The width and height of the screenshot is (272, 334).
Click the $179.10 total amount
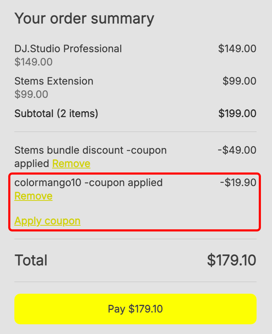pyautogui.click(x=231, y=260)
